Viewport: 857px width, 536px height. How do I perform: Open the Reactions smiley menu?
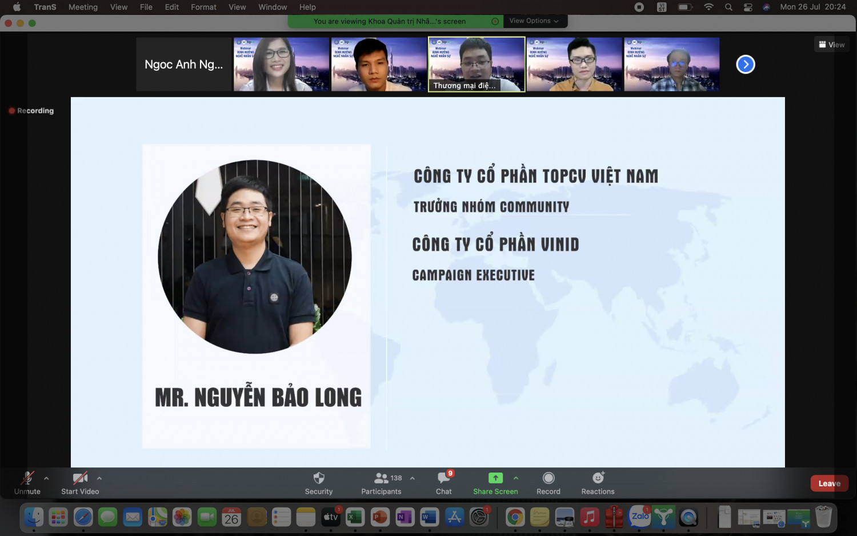pyautogui.click(x=598, y=483)
